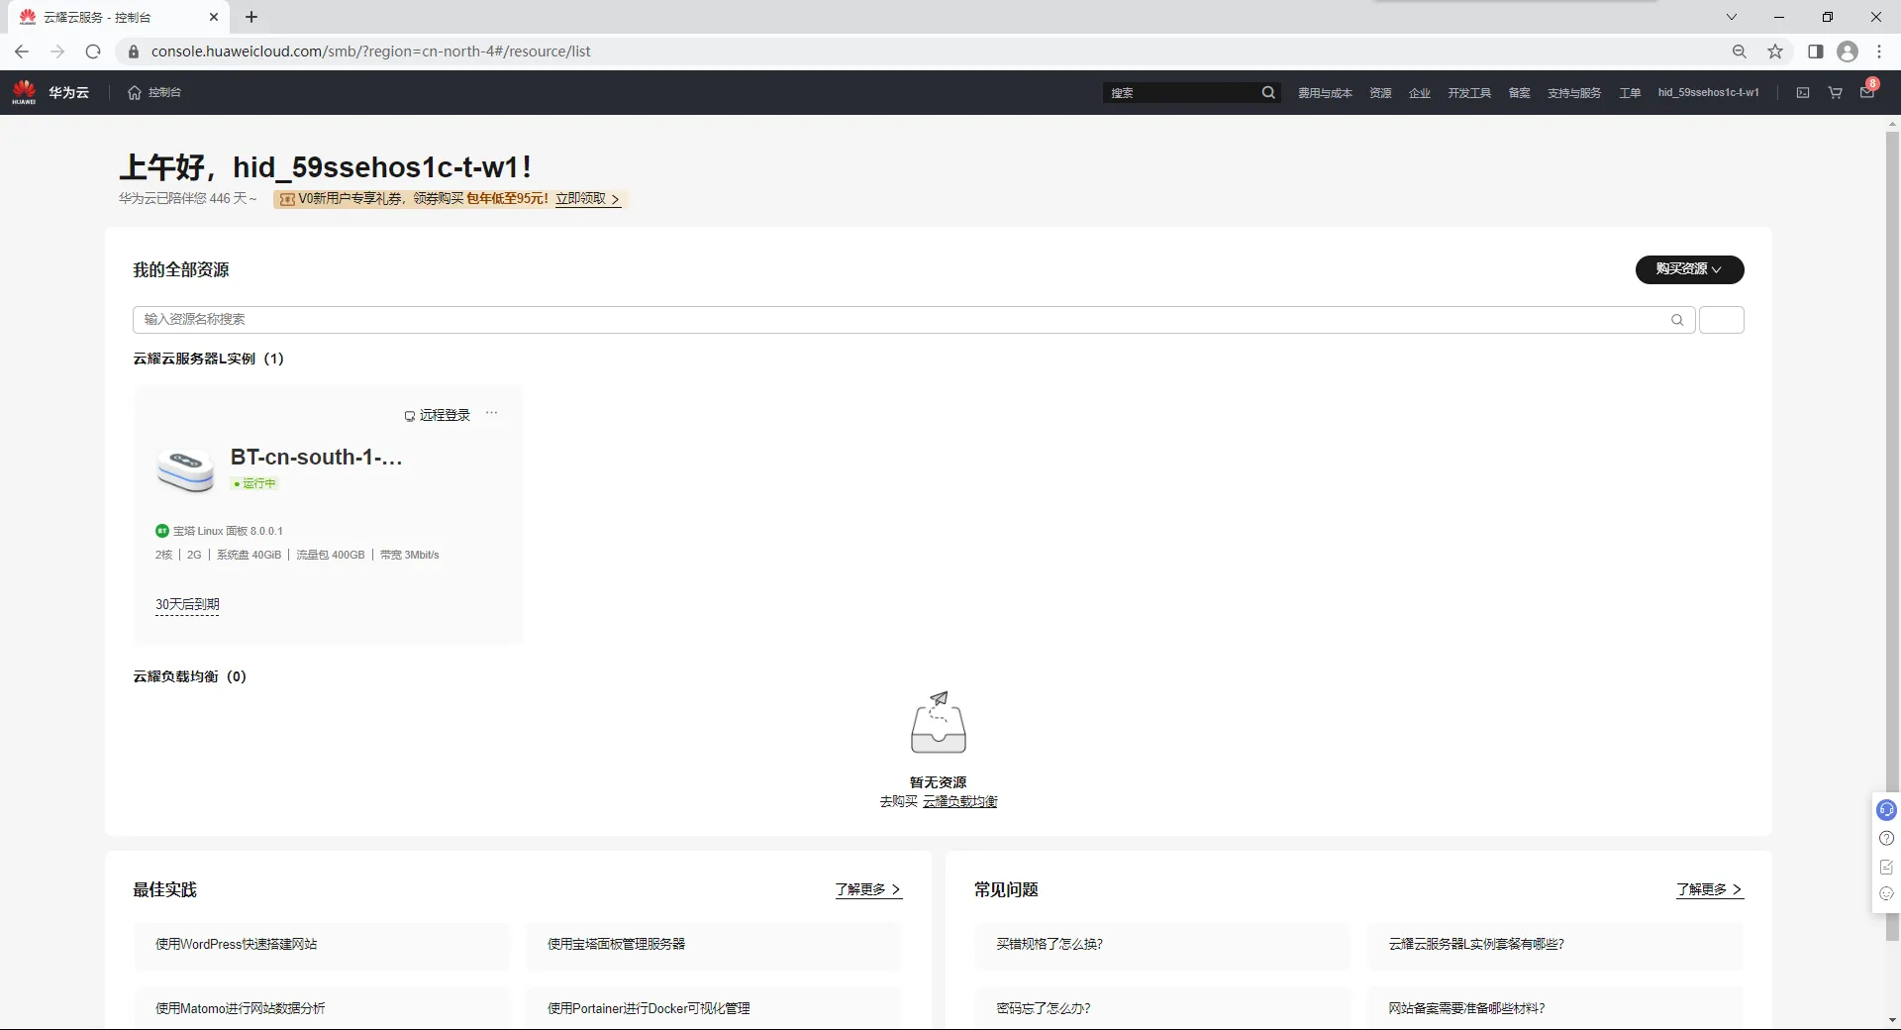Open 使用Portainer进行Docker可视化管理 card

tap(714, 1008)
